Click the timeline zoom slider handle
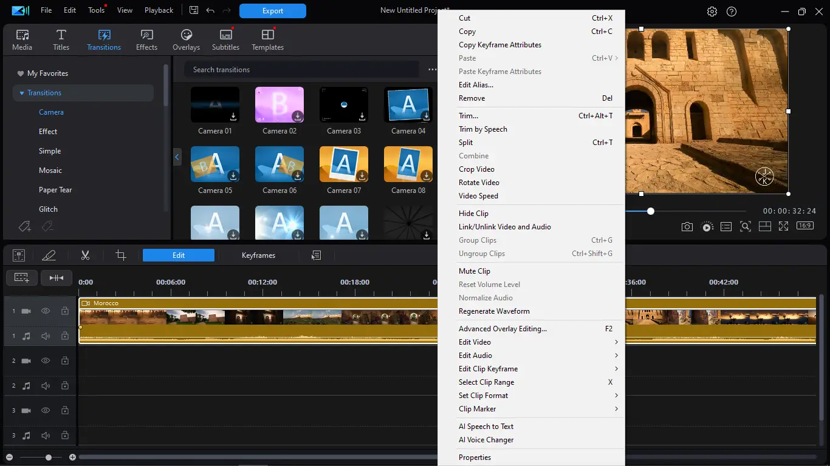Screen dimensions: 830x466 coord(49,457)
